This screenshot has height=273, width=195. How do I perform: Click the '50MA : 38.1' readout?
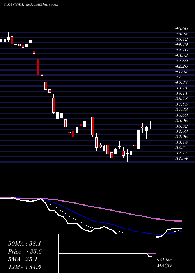pos(24,244)
